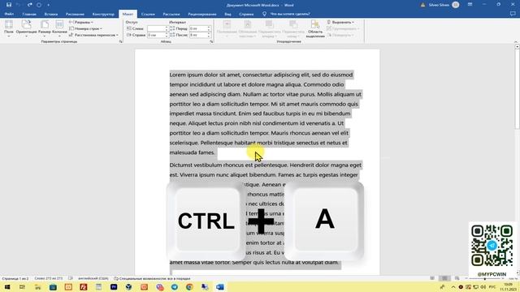Click the volume icon in the system tray
This screenshot has width=520, height=292.
pyautogui.click(x=483, y=287)
